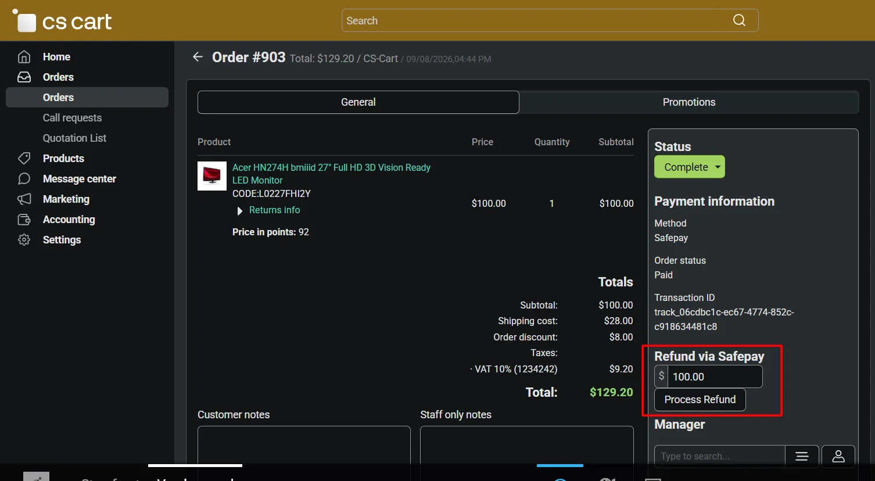Screen dimensions: 875x481
Task: Click the $9.20 VAT amount
Action: [x=621, y=369]
